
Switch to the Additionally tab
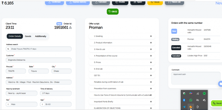(41, 36)
